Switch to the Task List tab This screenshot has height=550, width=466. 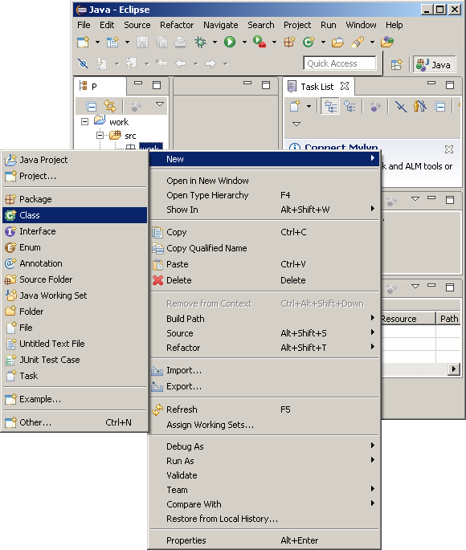pyautogui.click(x=318, y=86)
